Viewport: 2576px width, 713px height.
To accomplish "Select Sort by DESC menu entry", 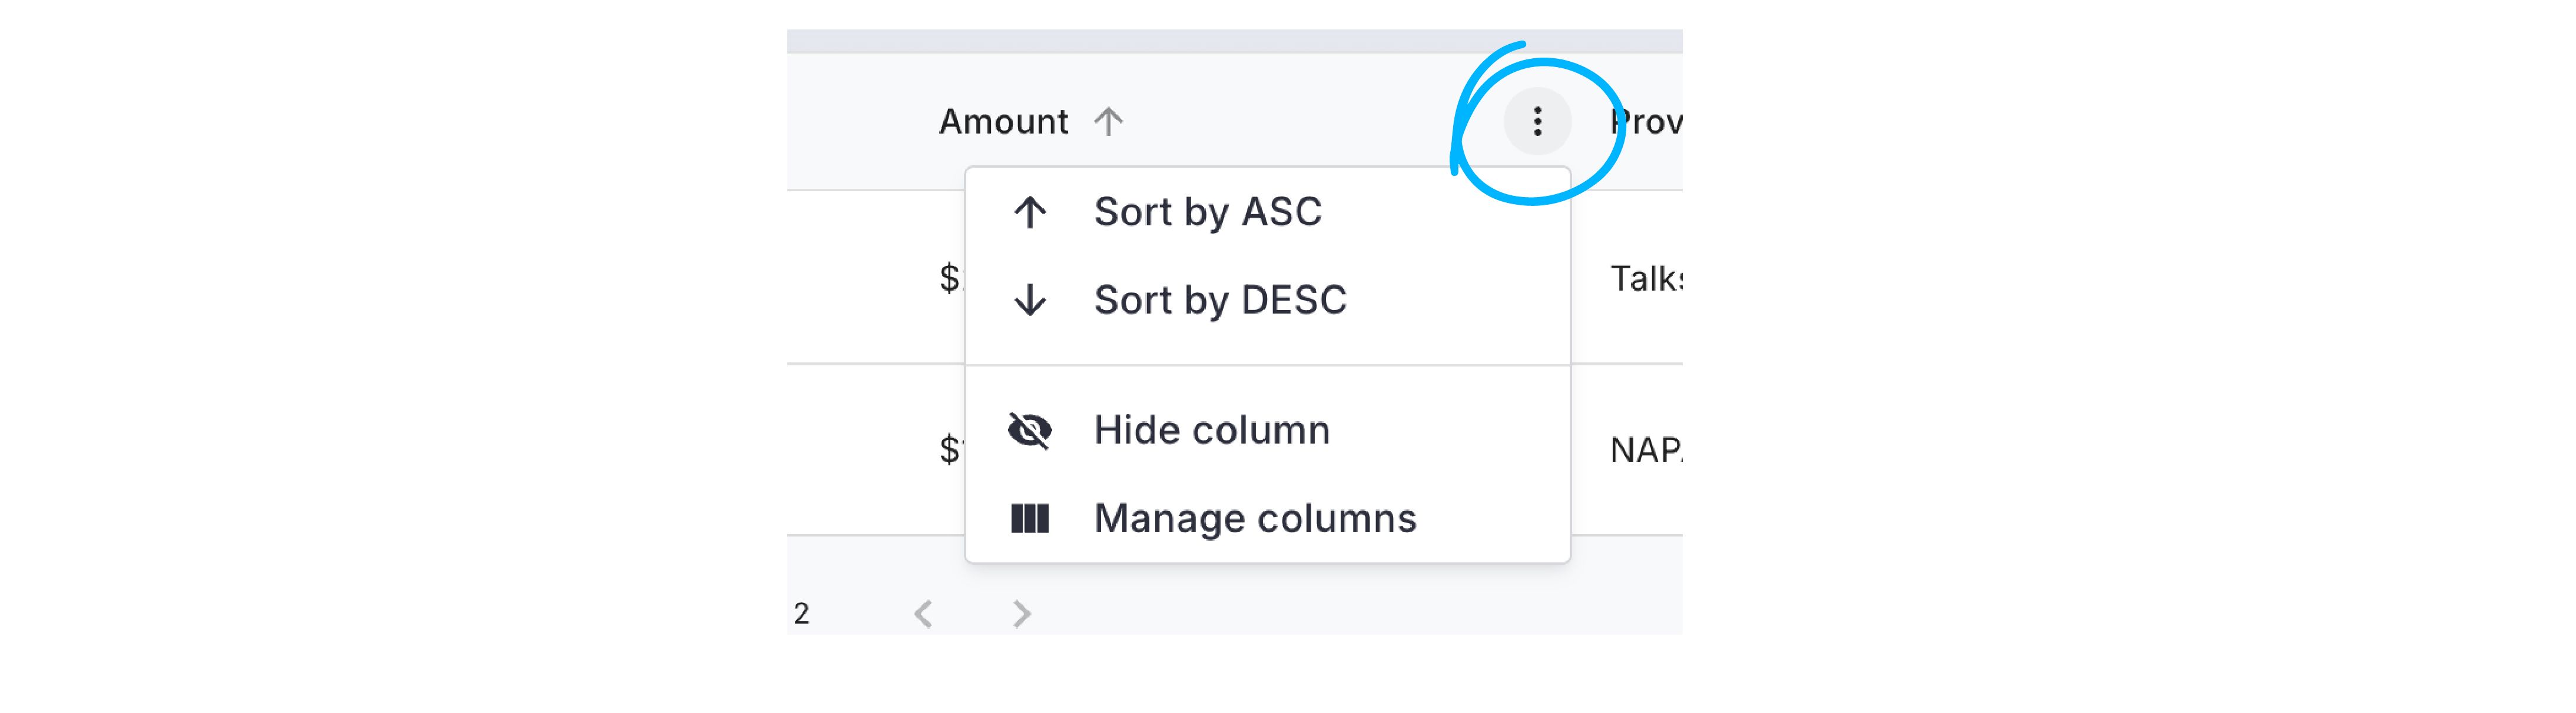I will (1267, 299).
